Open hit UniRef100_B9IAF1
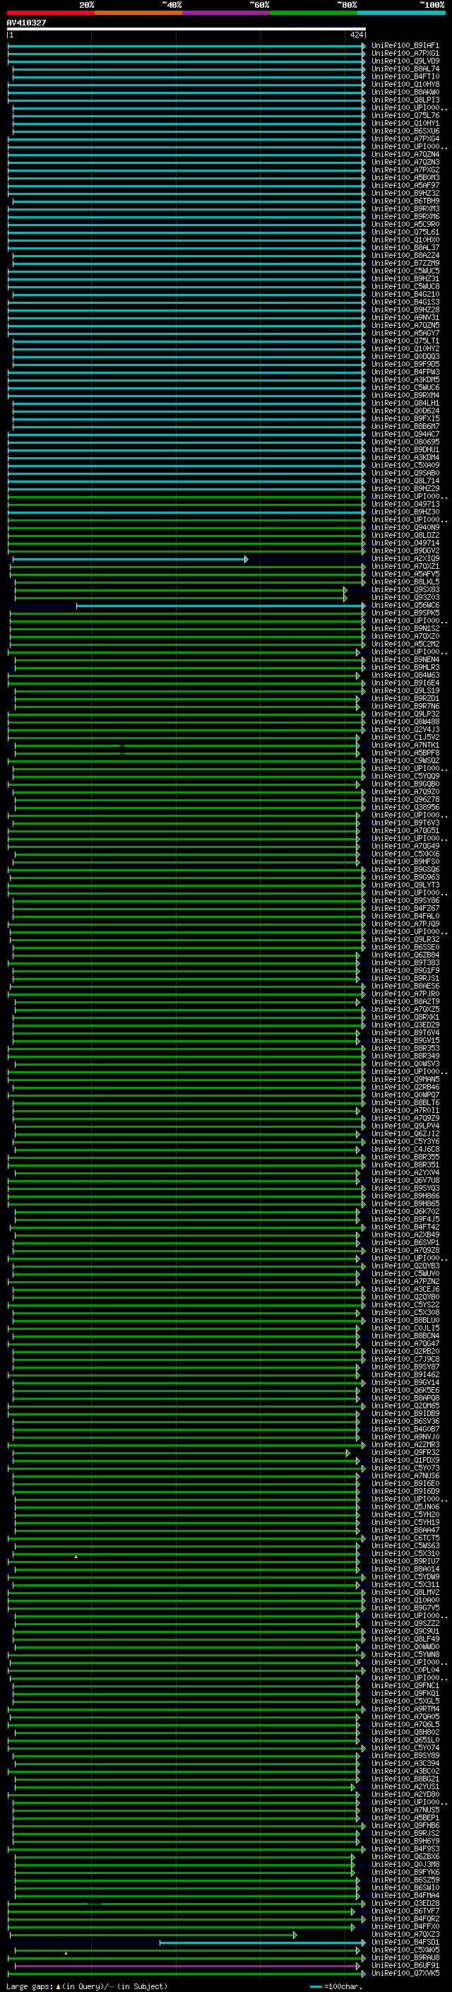 coord(405,46)
